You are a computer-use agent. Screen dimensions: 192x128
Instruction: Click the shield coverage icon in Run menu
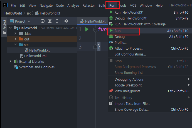(x=111, y=24)
